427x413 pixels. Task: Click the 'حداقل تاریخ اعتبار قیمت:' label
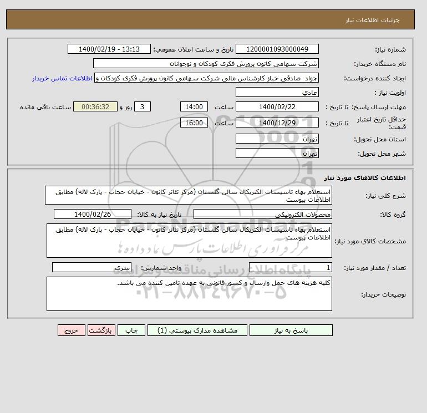tap(382, 123)
